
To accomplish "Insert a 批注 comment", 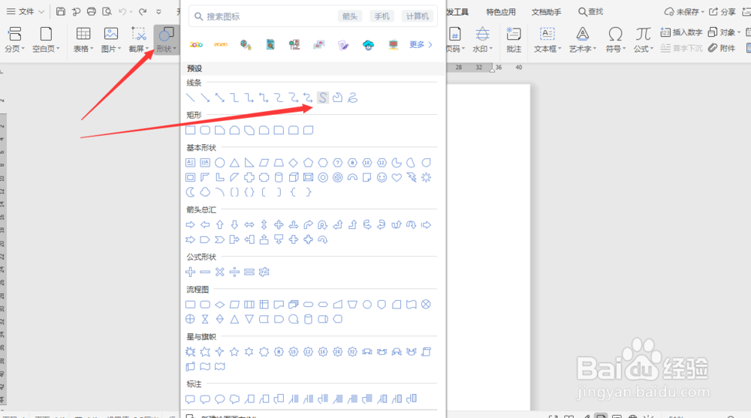I will (514, 40).
